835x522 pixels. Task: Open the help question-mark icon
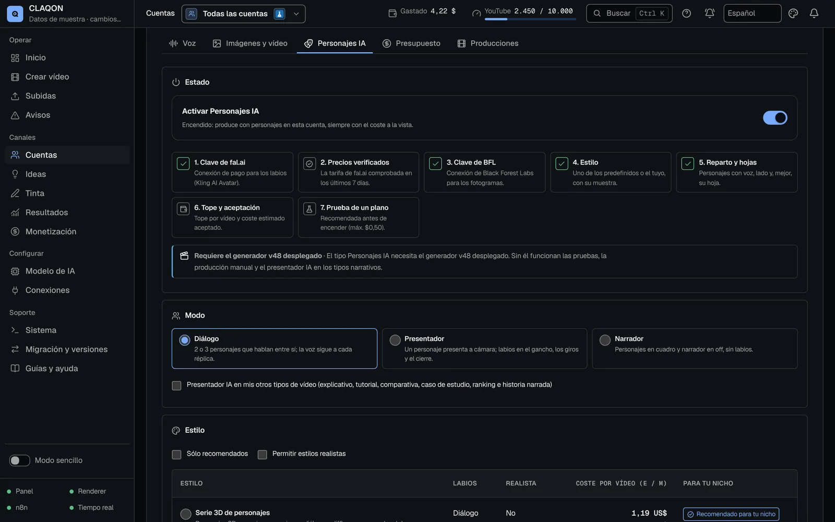coord(686,14)
